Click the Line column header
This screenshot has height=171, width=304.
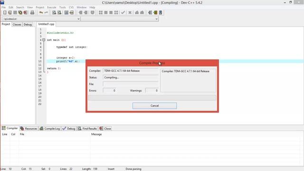[5, 134]
